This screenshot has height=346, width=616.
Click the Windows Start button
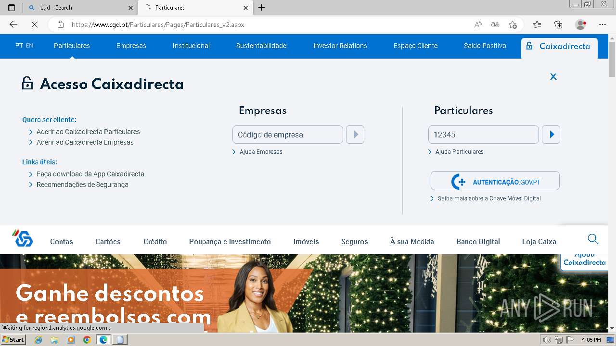(13, 340)
